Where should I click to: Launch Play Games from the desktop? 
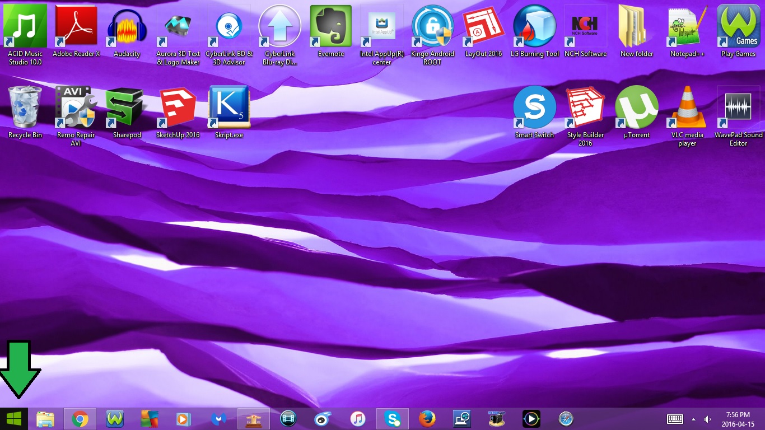point(739,31)
